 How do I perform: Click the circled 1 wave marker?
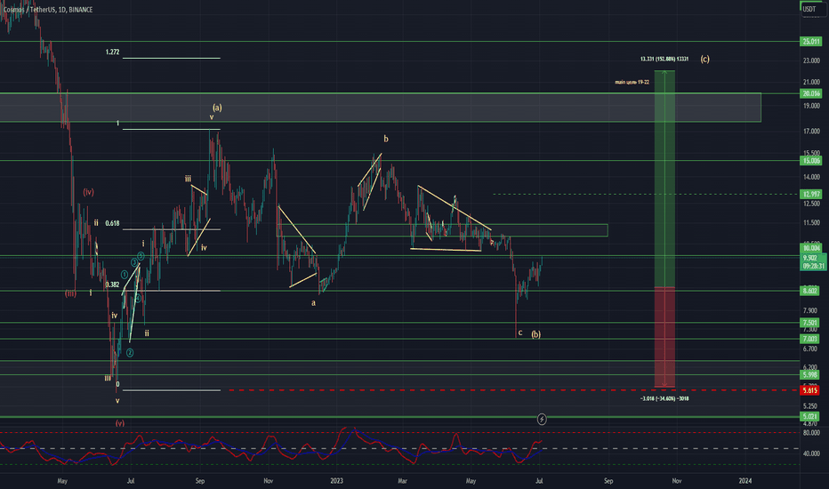click(125, 275)
